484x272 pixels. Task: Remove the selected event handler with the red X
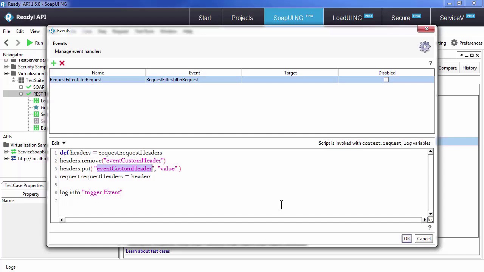tap(62, 63)
